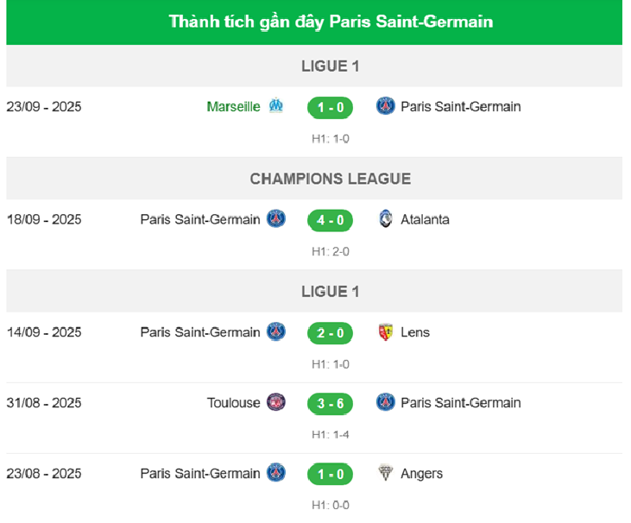Click PSG logo in Angers match row
The width and height of the screenshot is (631, 523).
[x=276, y=473]
